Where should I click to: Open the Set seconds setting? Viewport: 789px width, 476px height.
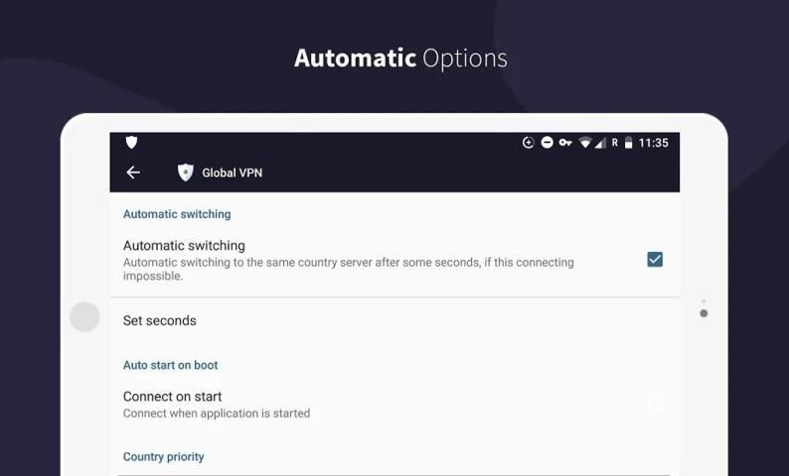click(160, 320)
